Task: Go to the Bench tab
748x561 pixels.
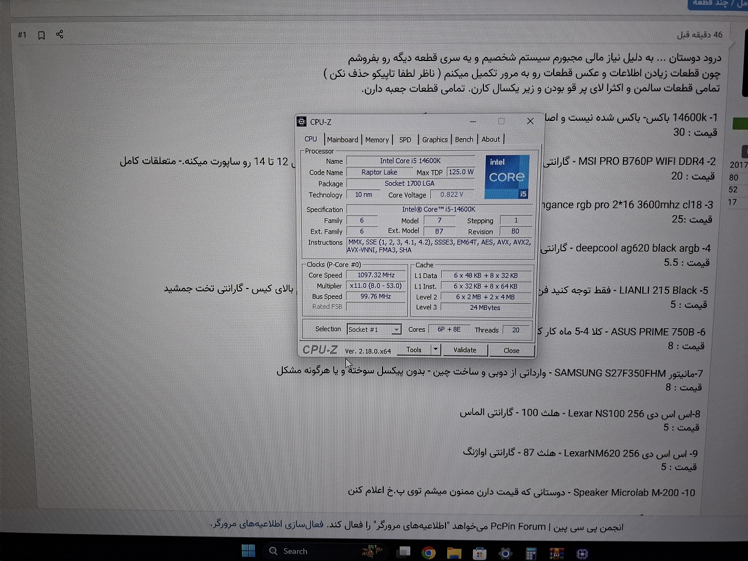Action: 464,139
